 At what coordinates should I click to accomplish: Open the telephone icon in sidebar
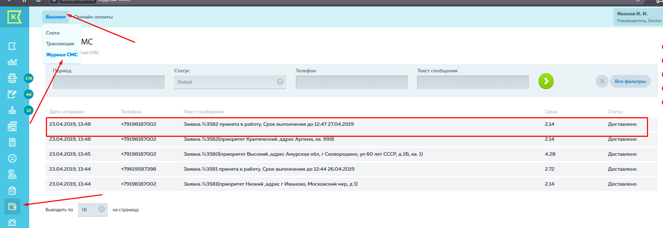tap(12, 223)
